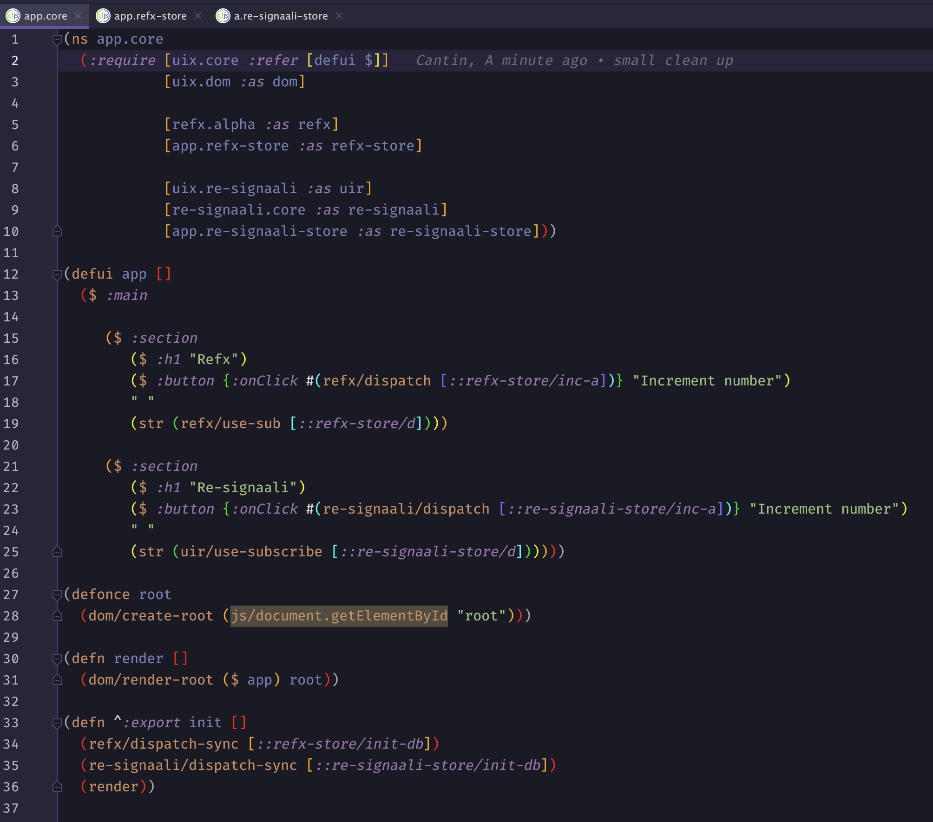Screen dimensions: 933x822
Task: Open the a.re-signaali-store tab
Action: pos(281,16)
